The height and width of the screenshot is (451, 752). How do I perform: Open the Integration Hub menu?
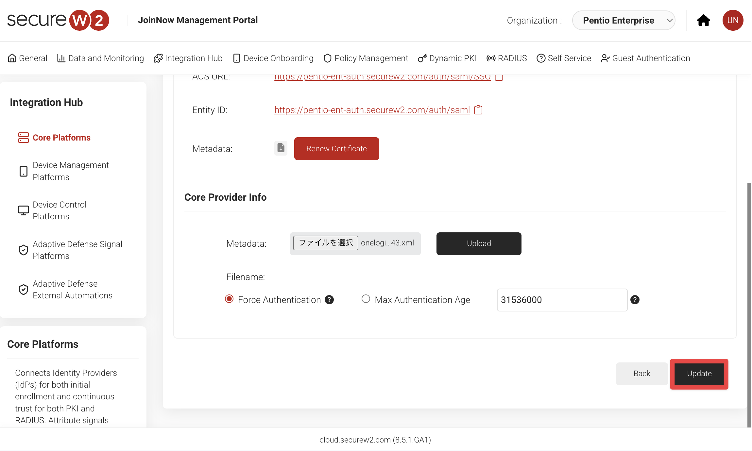[188, 58]
